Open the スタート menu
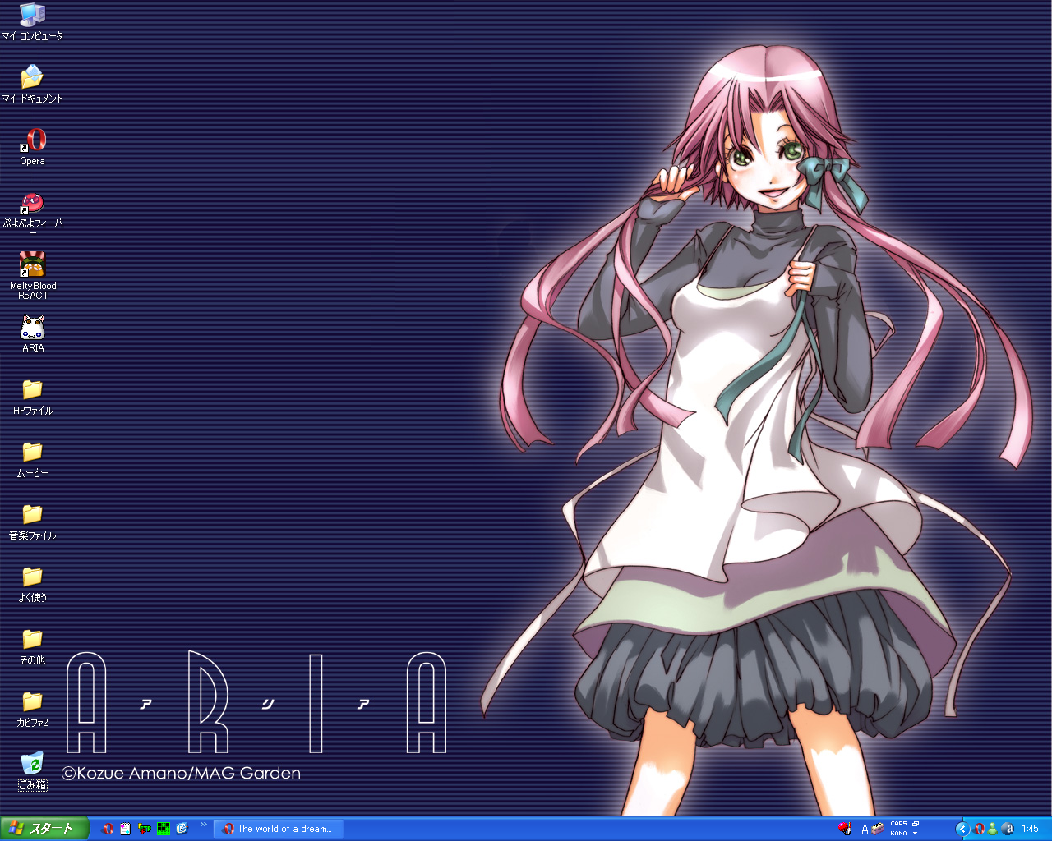1052x841 pixels. (x=44, y=829)
